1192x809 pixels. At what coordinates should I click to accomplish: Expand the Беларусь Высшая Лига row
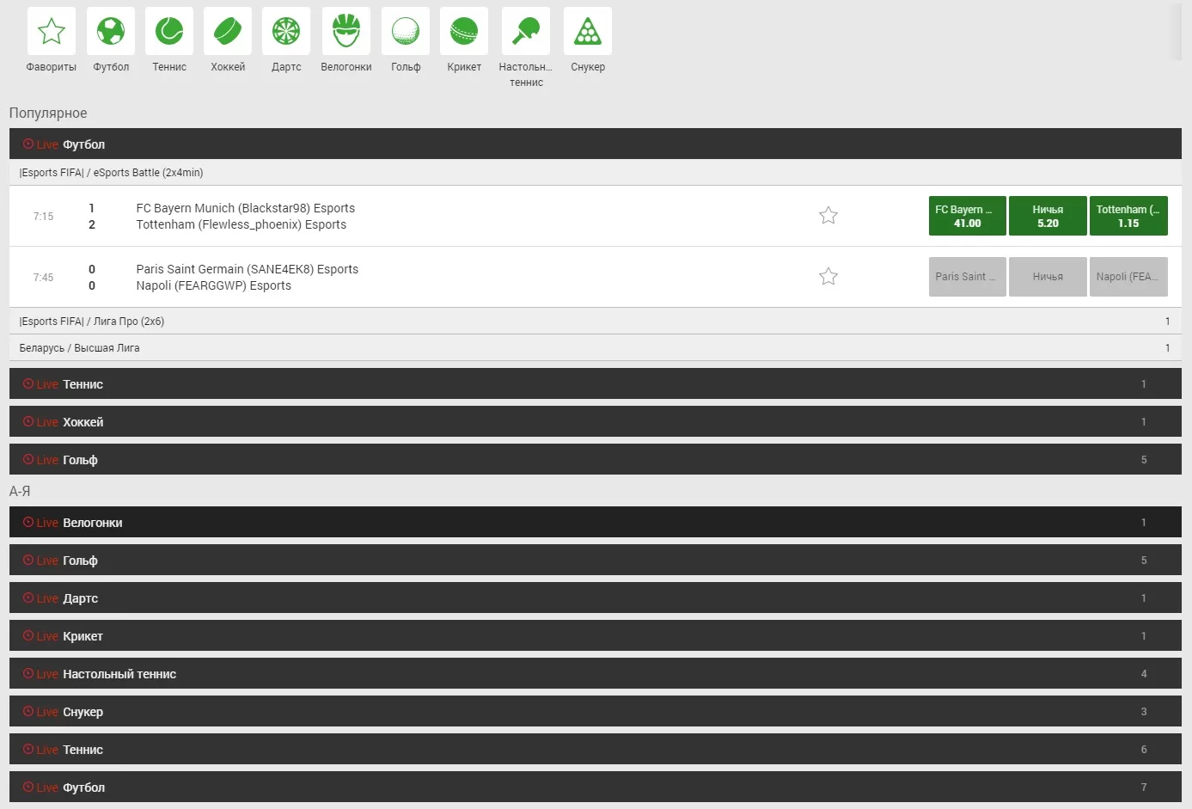click(x=595, y=348)
